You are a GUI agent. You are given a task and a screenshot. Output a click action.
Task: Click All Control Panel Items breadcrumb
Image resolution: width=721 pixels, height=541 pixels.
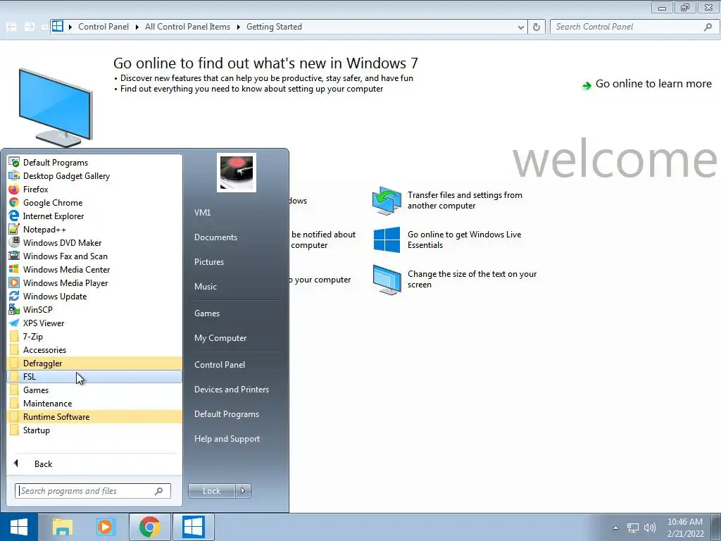click(x=187, y=27)
